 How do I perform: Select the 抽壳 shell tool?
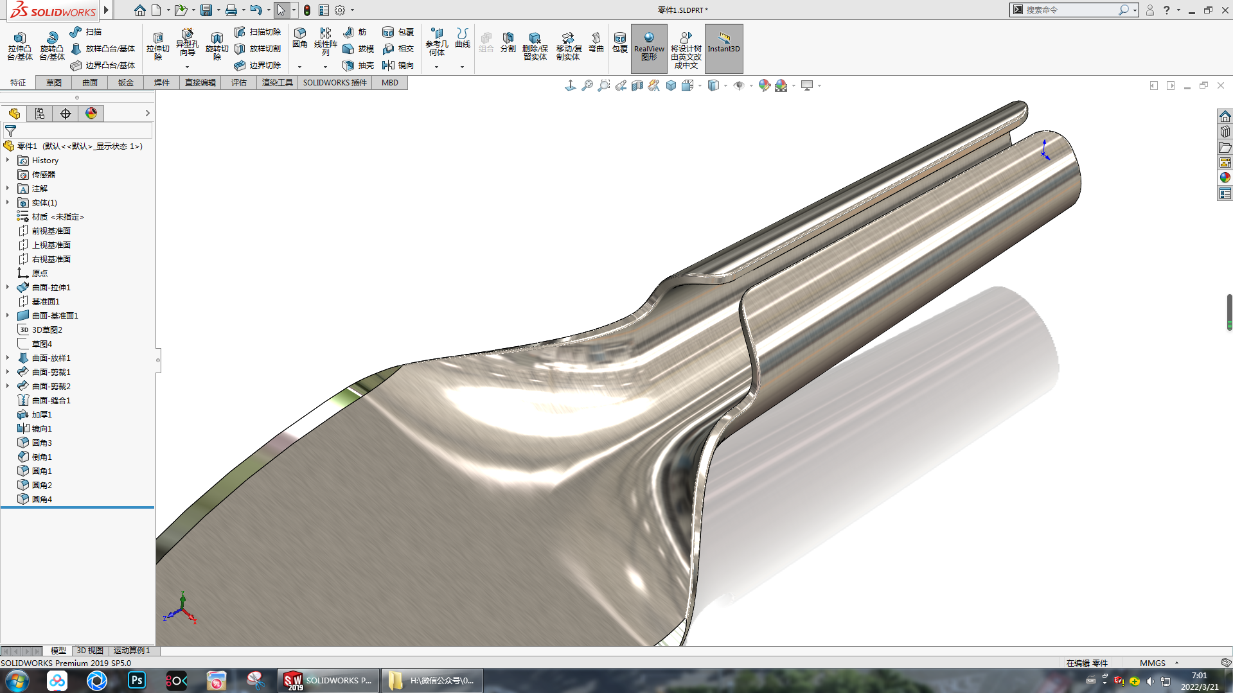click(x=359, y=65)
